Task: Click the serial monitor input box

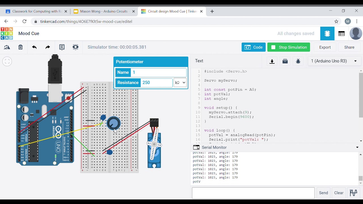Action: 253,193
